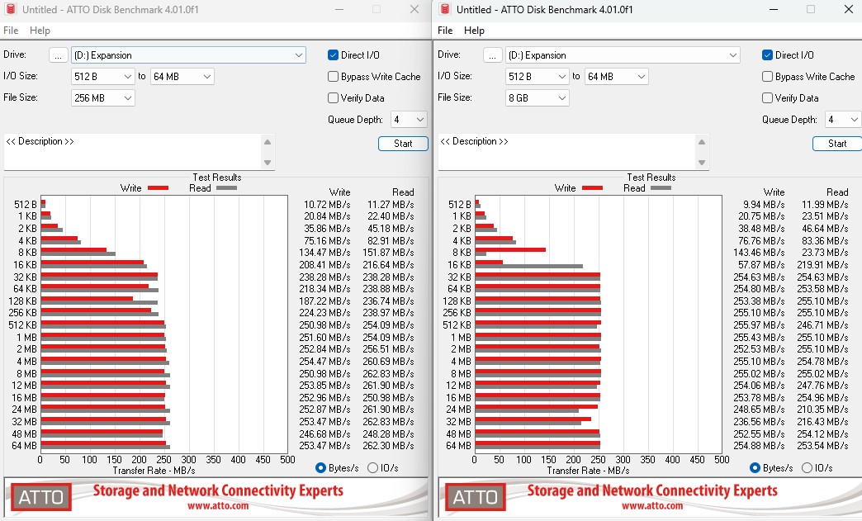Close the left ATTO window
This screenshot has height=521, width=862.
point(414,9)
